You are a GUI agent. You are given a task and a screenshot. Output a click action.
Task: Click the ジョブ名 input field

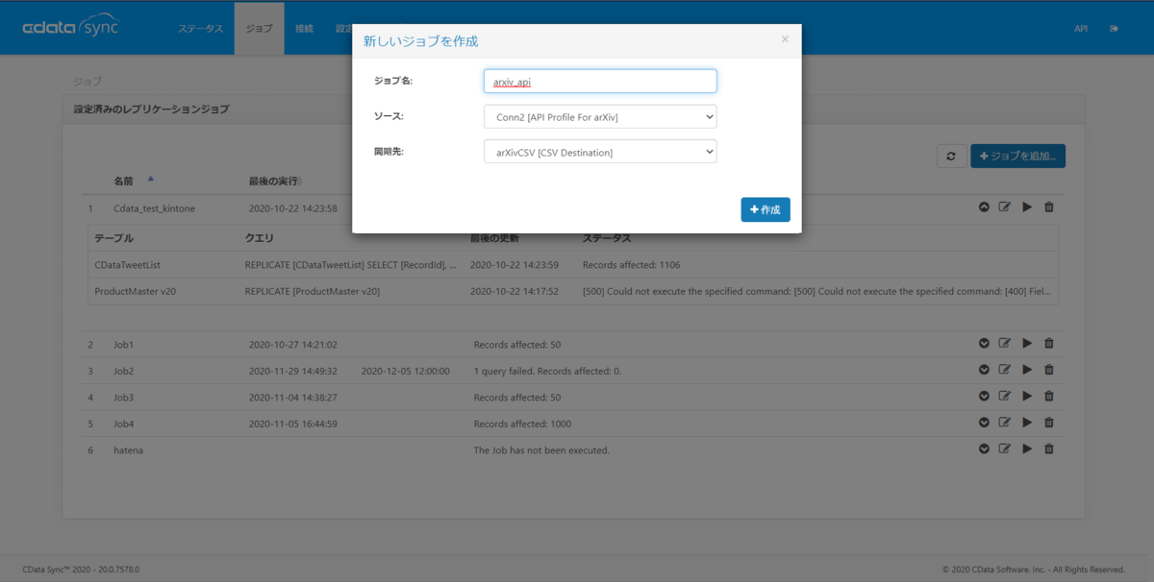[600, 82]
